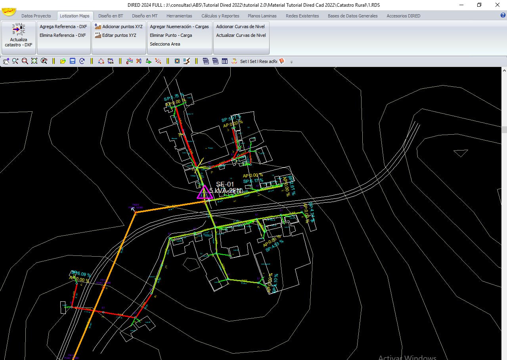Click the Selecciona Area command
Image resolution: width=507 pixels, height=360 pixels.
coord(165,44)
